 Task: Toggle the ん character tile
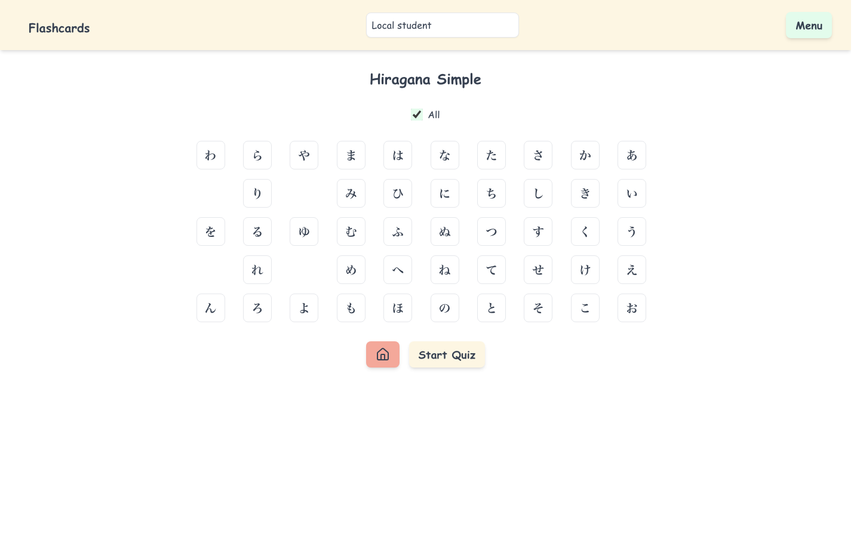click(x=211, y=308)
